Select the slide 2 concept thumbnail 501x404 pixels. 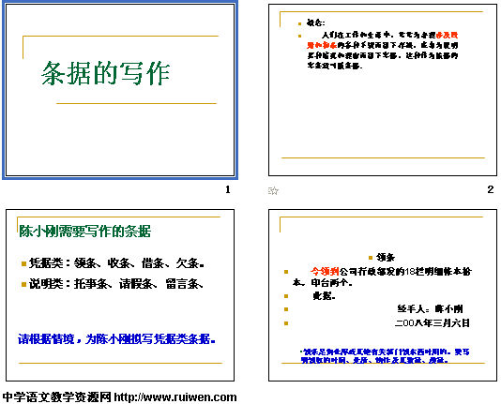tap(383, 90)
